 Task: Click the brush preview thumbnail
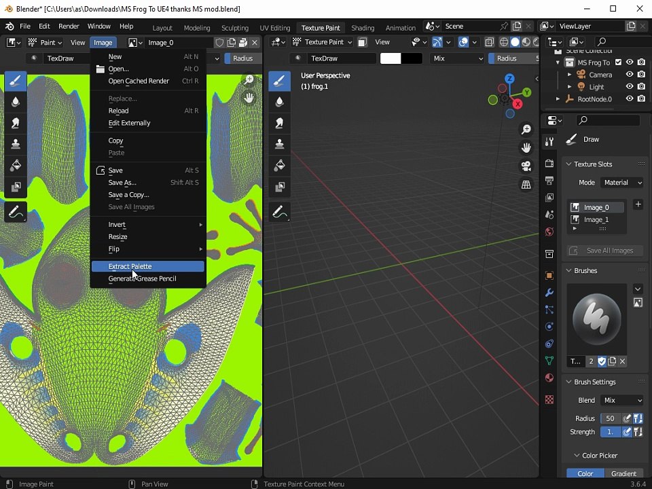tap(597, 319)
